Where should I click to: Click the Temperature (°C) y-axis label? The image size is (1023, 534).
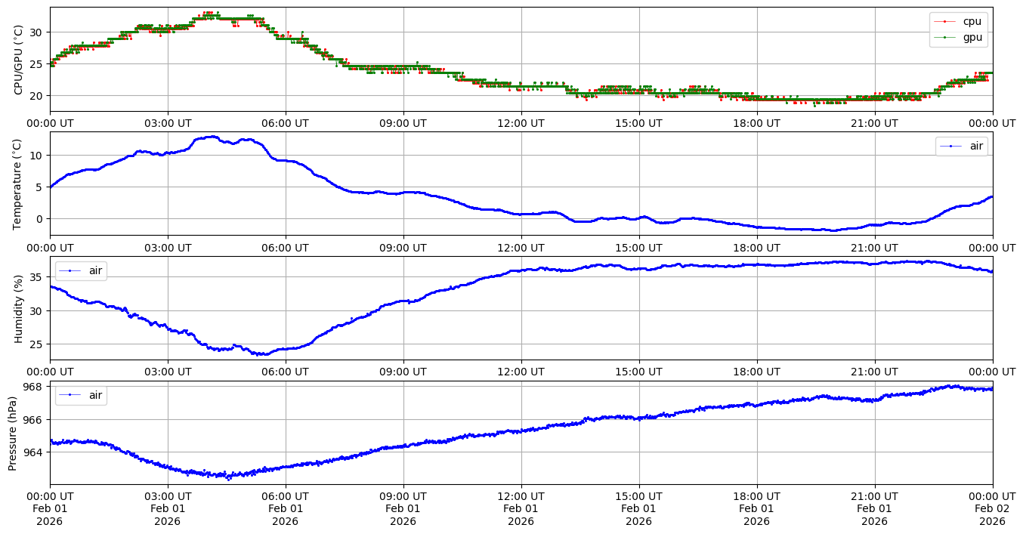(18, 184)
